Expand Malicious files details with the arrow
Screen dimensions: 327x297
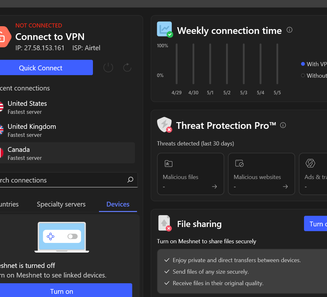click(x=214, y=186)
